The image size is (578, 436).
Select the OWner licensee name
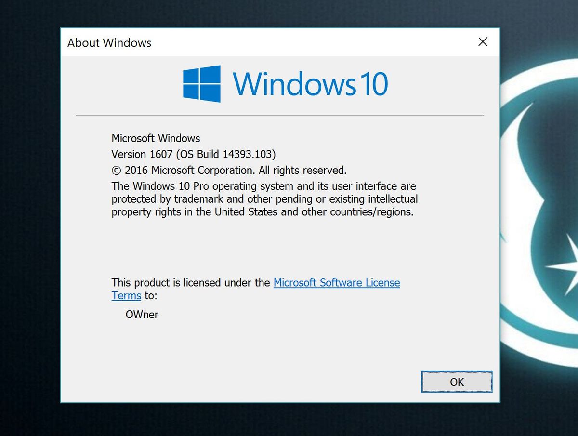click(142, 314)
